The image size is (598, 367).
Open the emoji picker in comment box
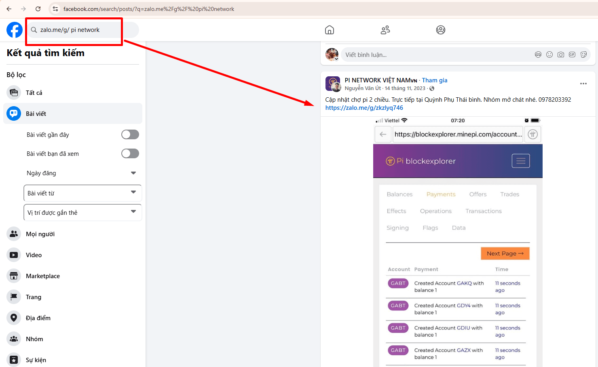tap(549, 55)
